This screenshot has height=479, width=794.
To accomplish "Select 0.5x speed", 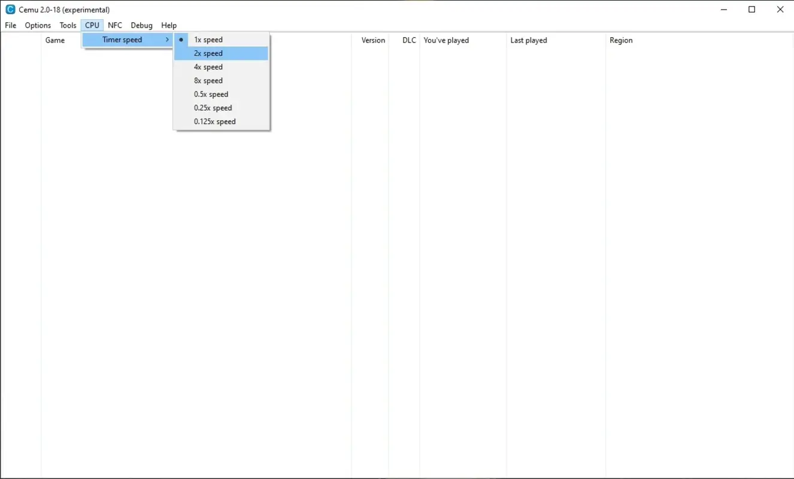I will (211, 94).
